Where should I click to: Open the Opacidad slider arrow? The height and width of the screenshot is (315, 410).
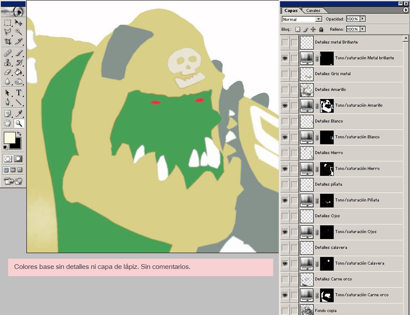point(363,19)
